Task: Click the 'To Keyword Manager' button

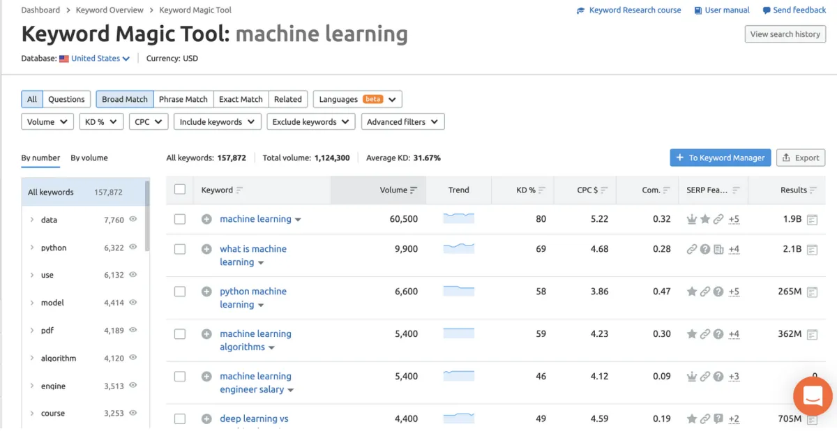Action: tap(720, 158)
